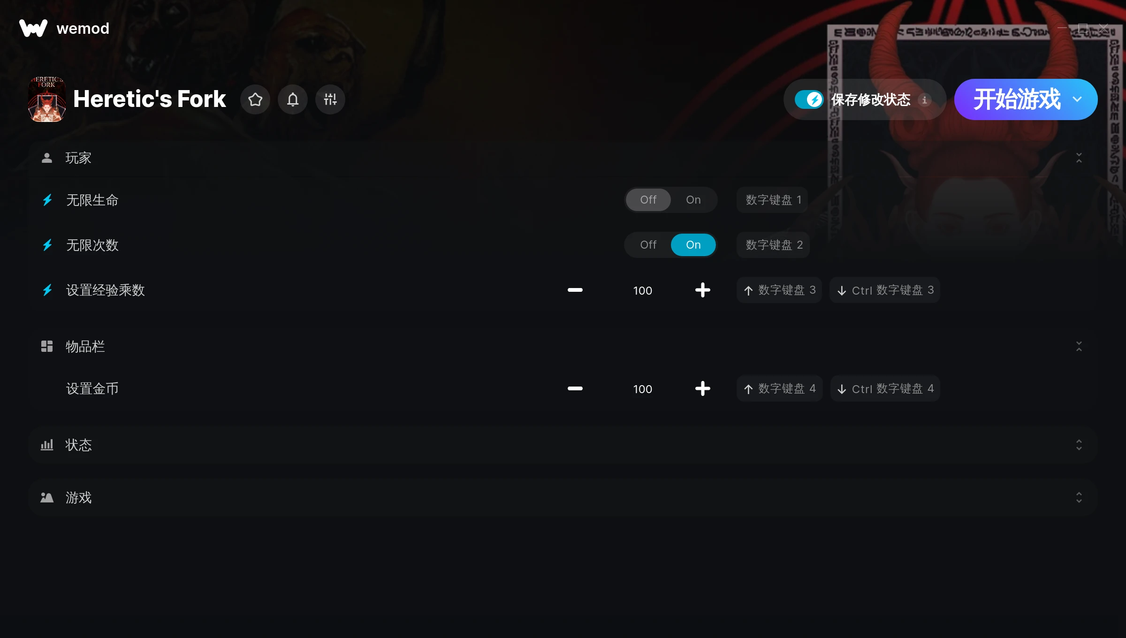1126x638 pixels.
Task: Click the favorite star icon
Action: tap(255, 99)
